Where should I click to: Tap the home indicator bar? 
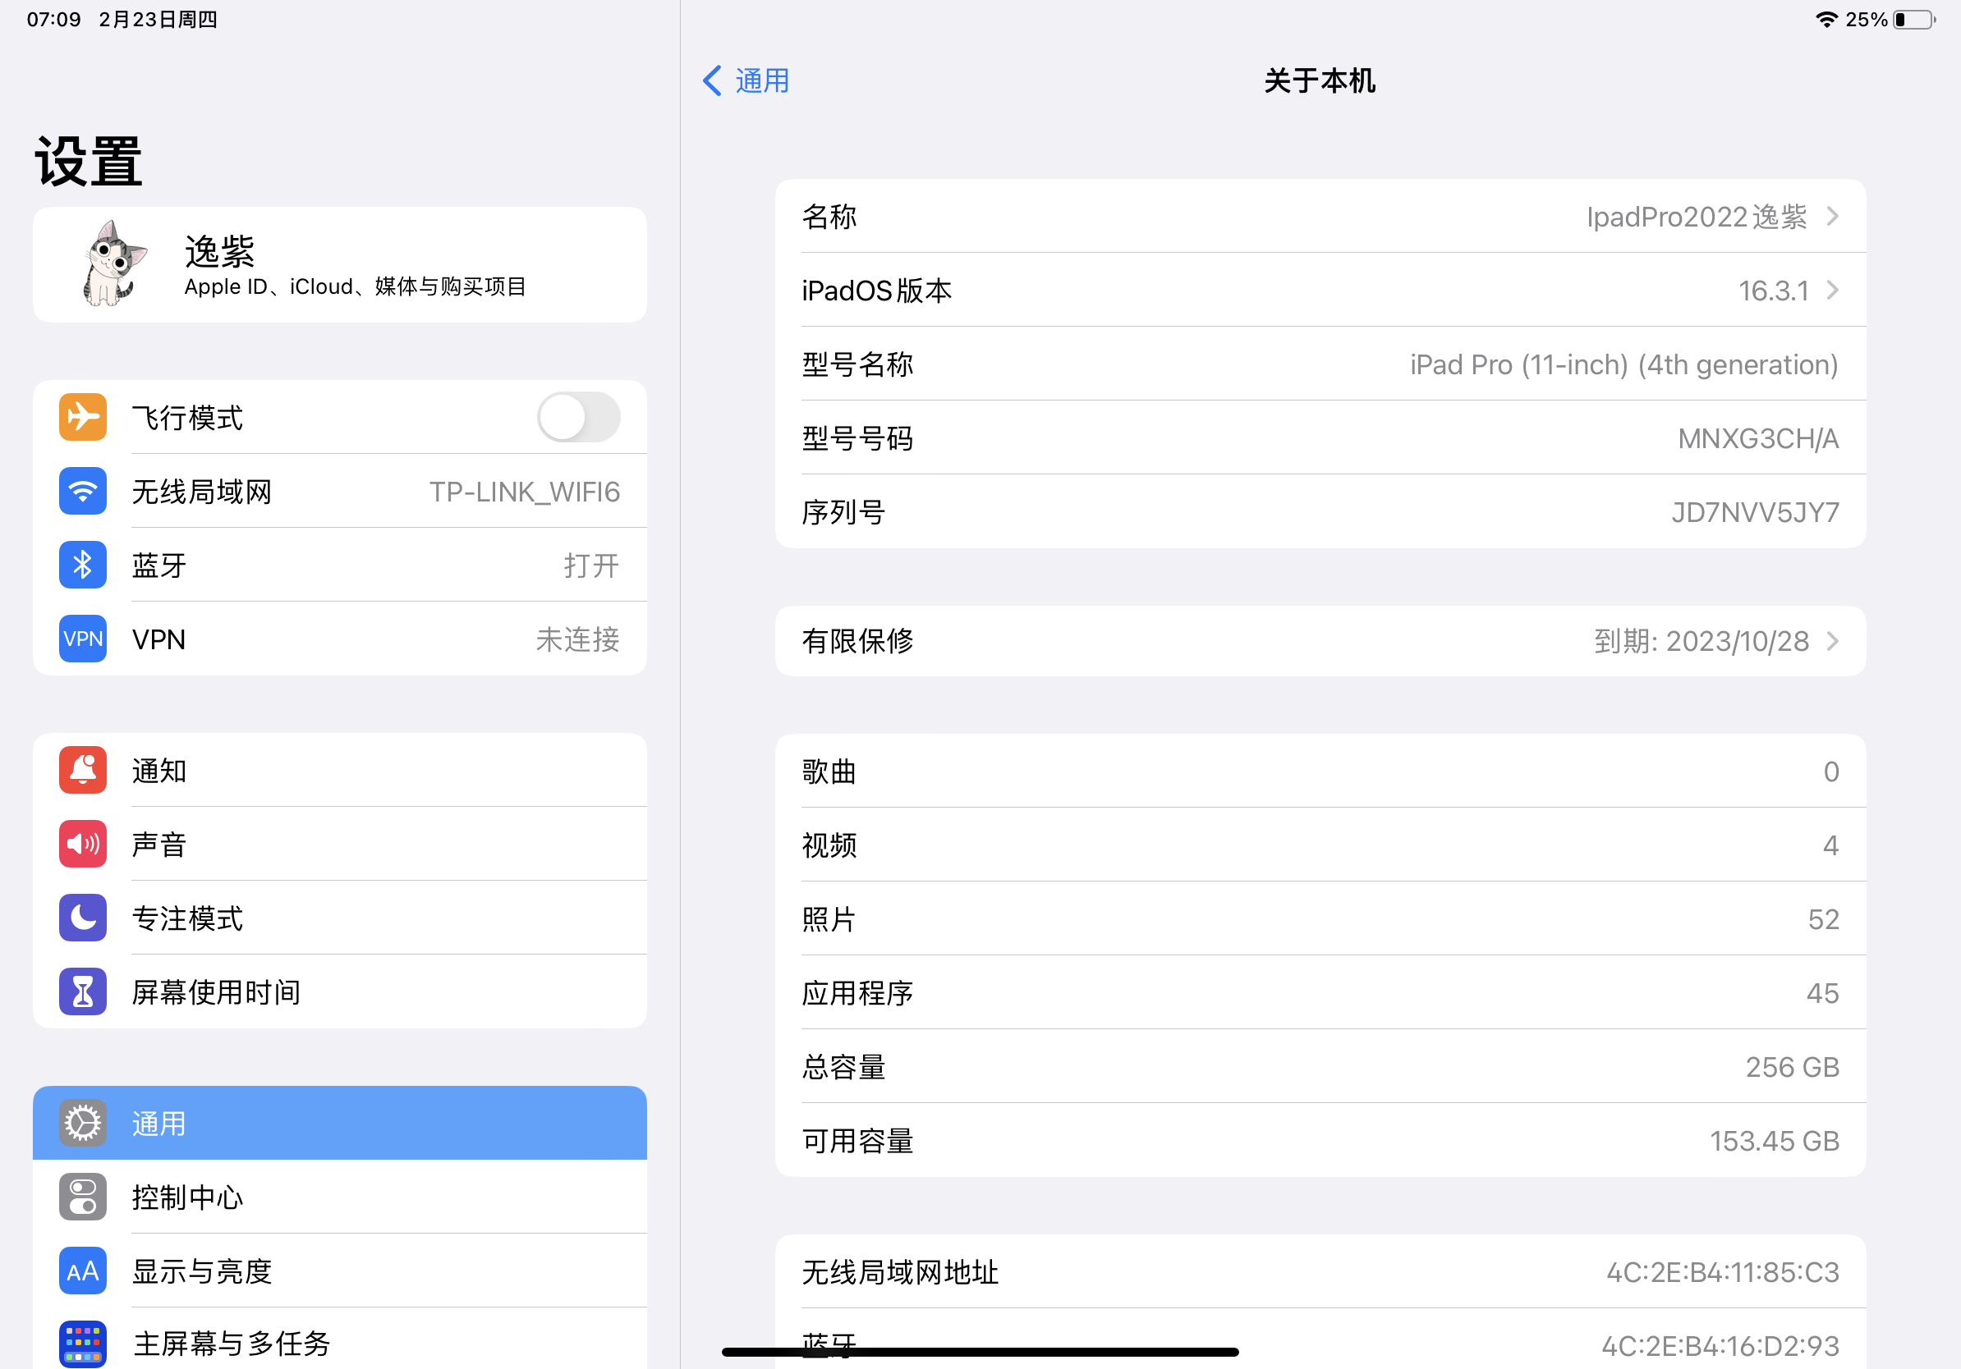tap(980, 1352)
